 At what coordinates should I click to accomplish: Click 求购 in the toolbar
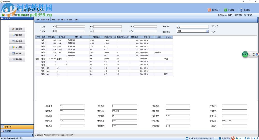click(43, 20)
